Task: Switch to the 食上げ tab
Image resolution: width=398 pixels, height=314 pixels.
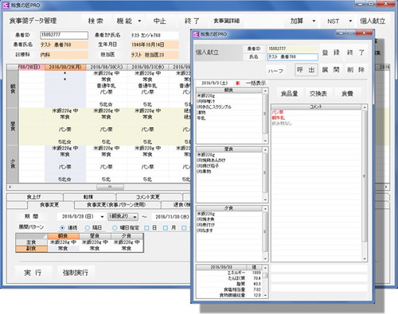Action: (34, 197)
